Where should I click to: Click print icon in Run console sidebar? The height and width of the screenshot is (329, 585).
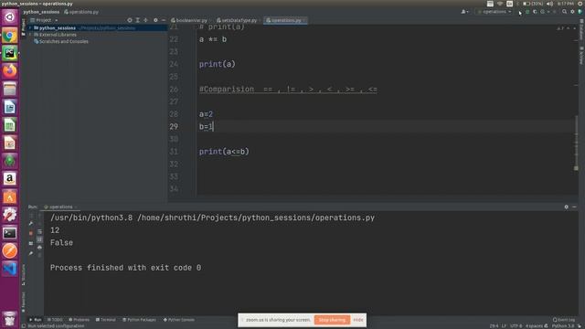tap(39, 248)
